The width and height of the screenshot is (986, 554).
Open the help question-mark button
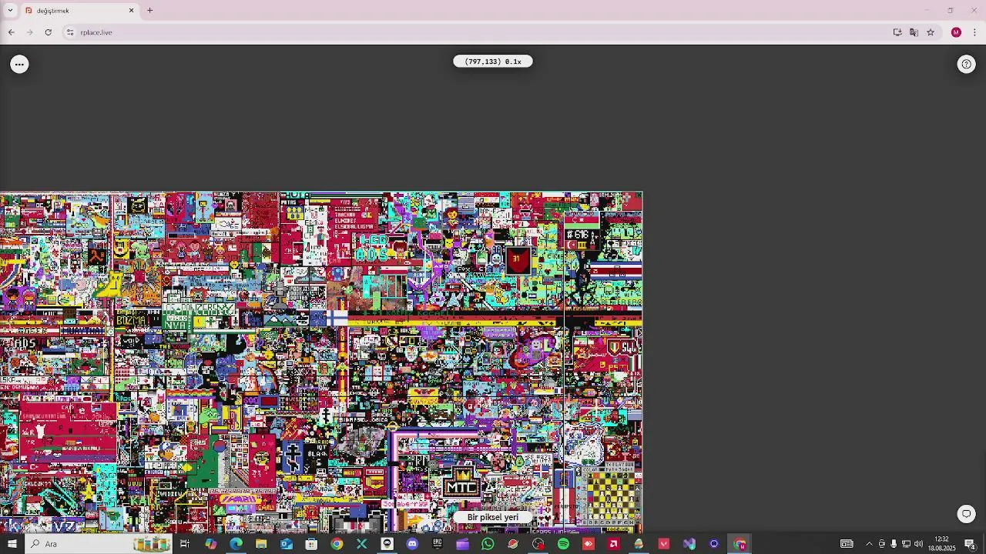[x=967, y=65]
